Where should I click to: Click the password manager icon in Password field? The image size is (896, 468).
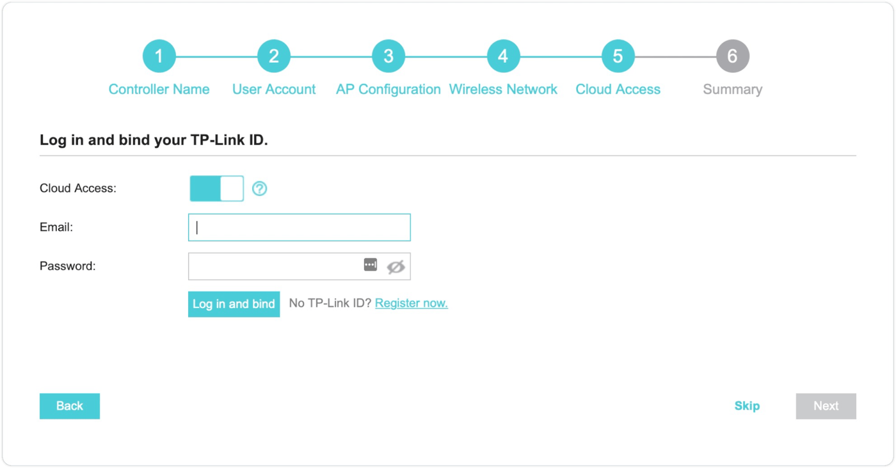(371, 265)
